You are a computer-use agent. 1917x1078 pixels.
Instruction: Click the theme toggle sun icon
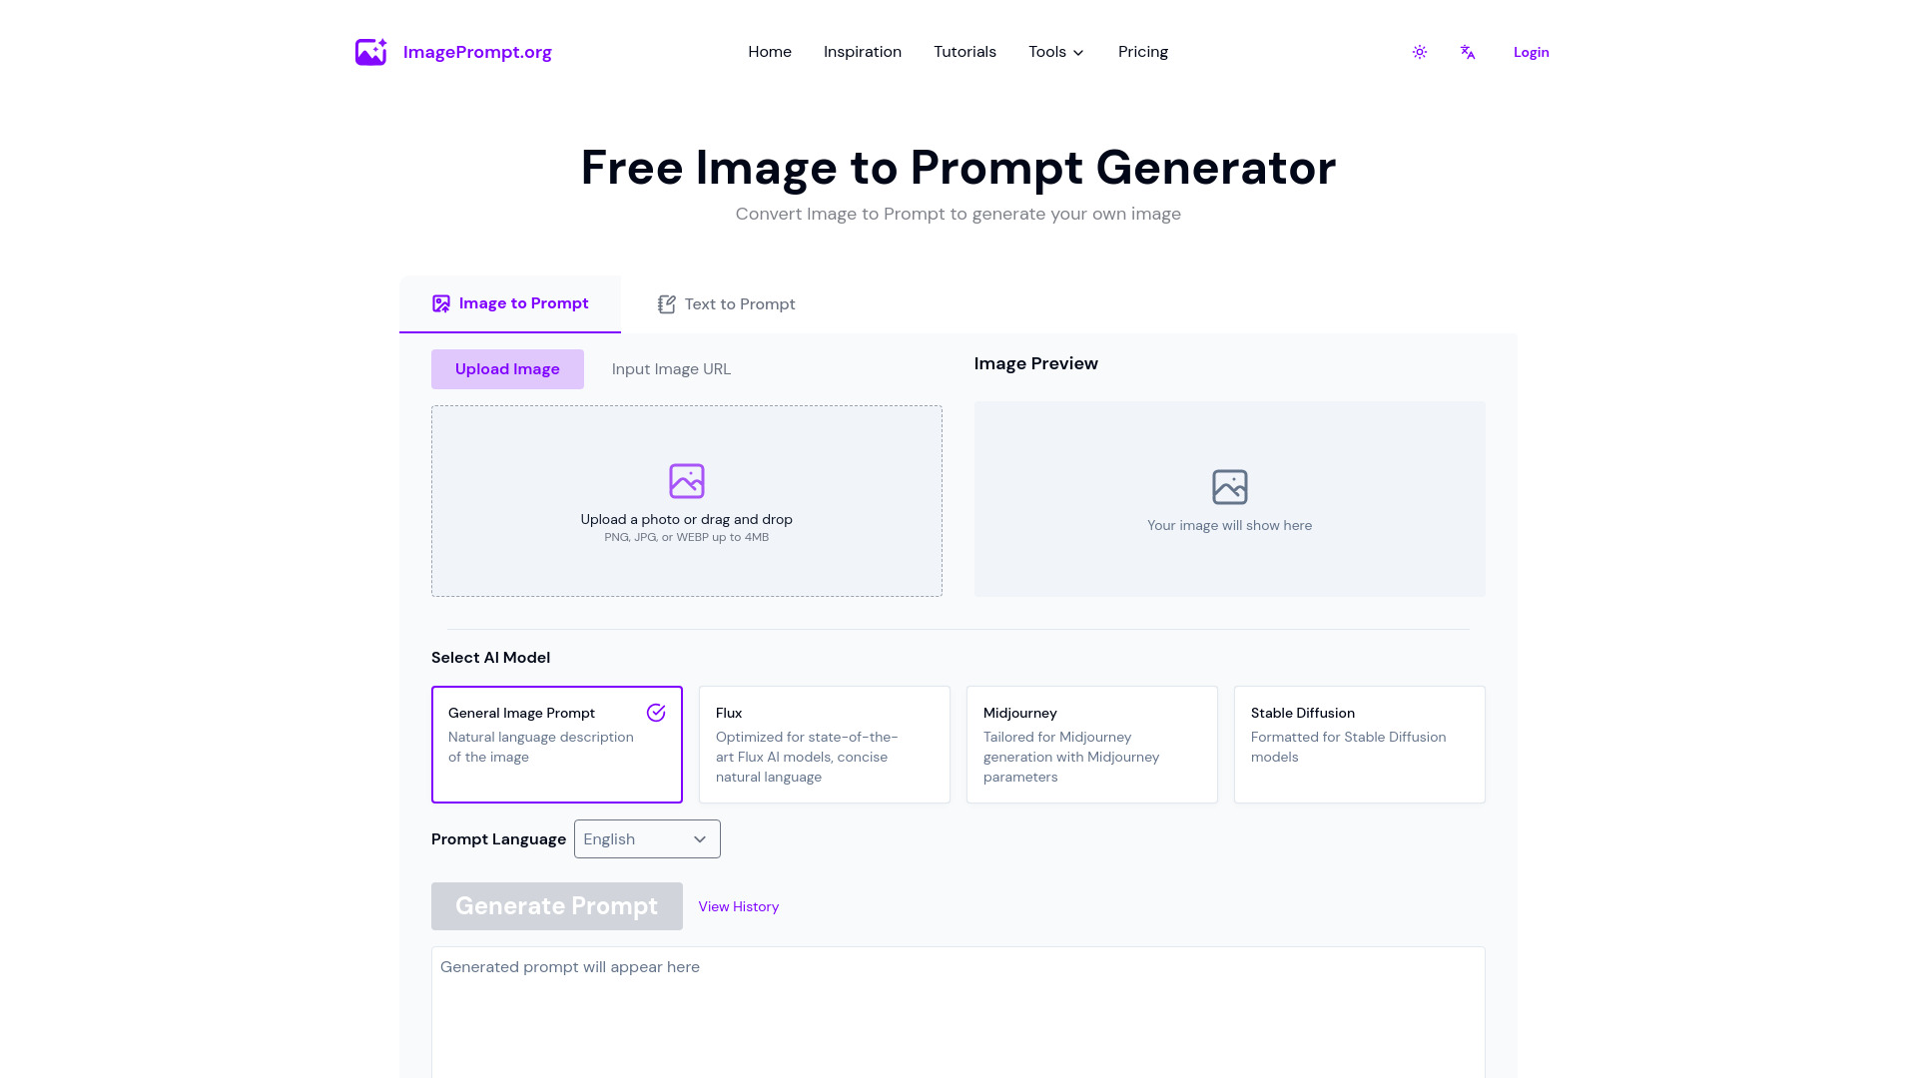[1420, 51]
